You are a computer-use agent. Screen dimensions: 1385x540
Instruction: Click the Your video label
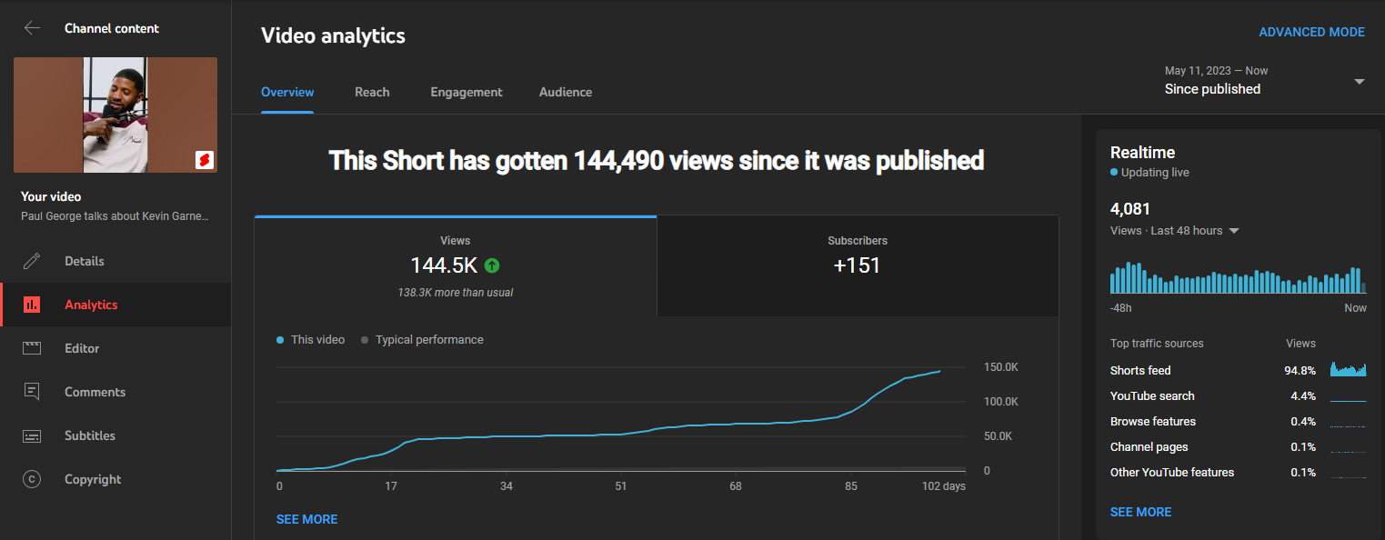[51, 196]
